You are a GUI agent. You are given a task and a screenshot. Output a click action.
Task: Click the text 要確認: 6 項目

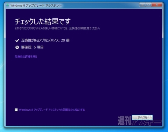32,47
